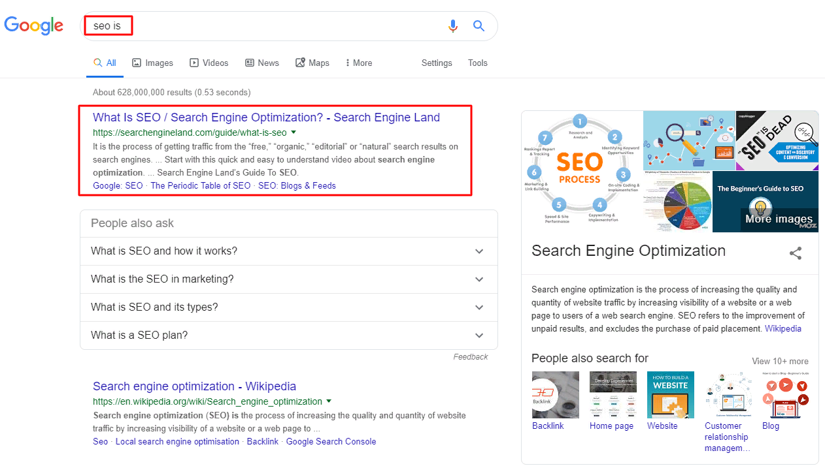Viewport: 825px width, 466px height.
Task: Click the Google logo
Action: tap(34, 25)
